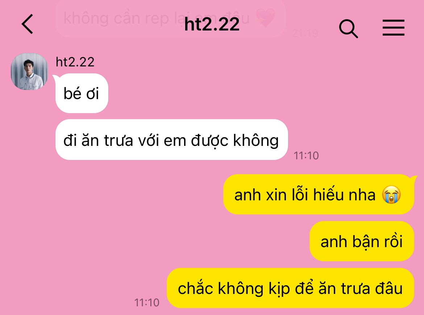Go back using the left arrow
The height and width of the screenshot is (315, 424).
coord(27,24)
